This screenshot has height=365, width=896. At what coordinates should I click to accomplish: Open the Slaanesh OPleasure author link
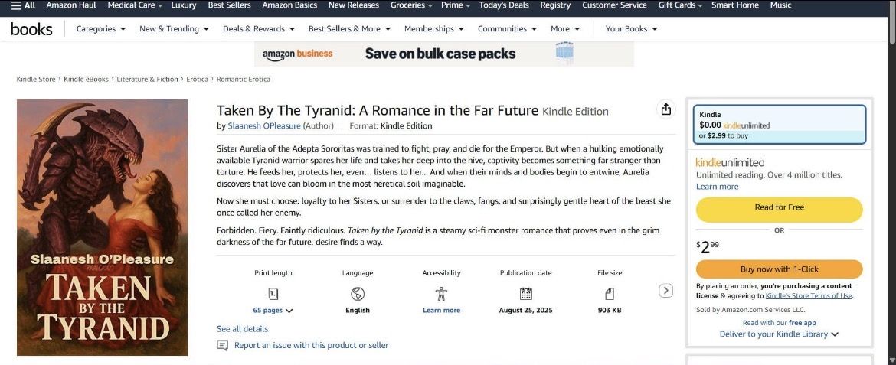point(264,126)
